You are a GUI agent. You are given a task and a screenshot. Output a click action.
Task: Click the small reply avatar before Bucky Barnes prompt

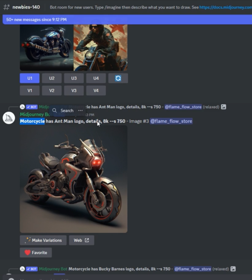click(22, 269)
